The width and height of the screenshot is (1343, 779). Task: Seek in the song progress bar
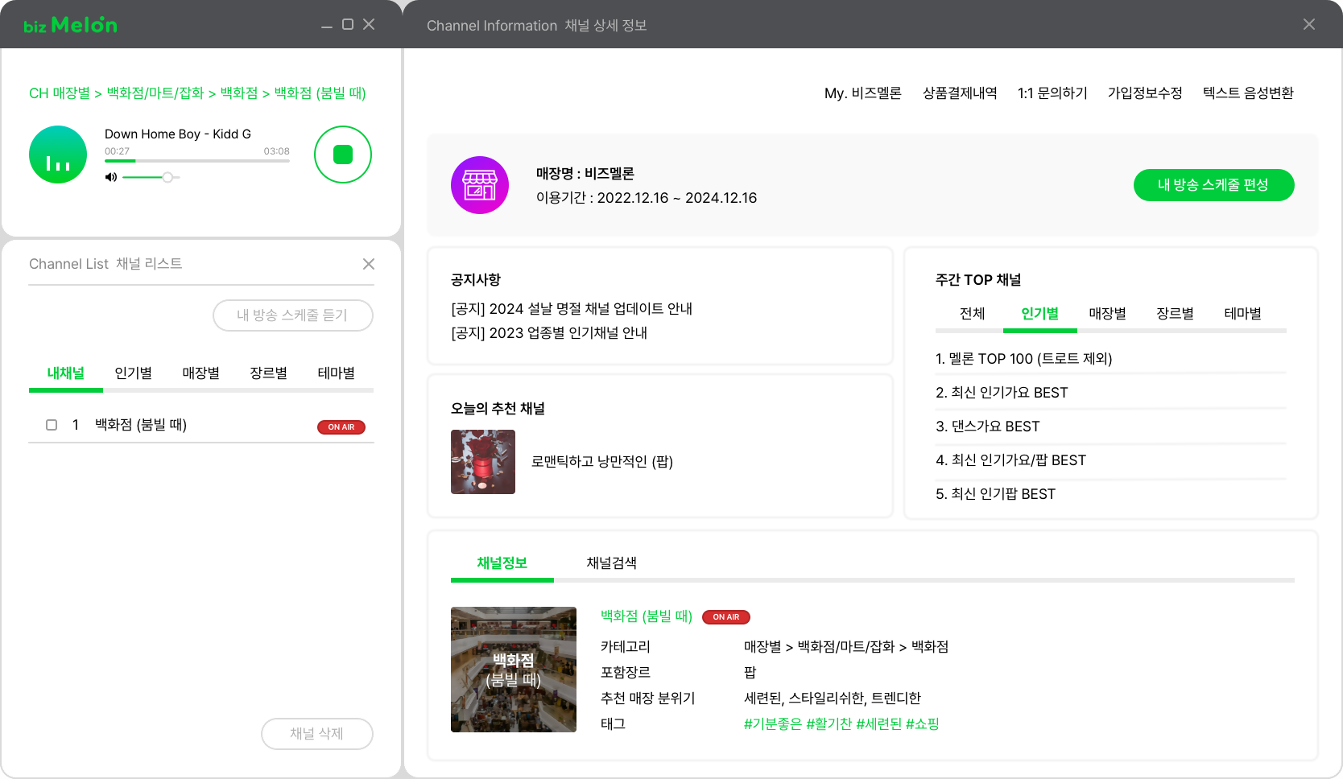tap(197, 161)
